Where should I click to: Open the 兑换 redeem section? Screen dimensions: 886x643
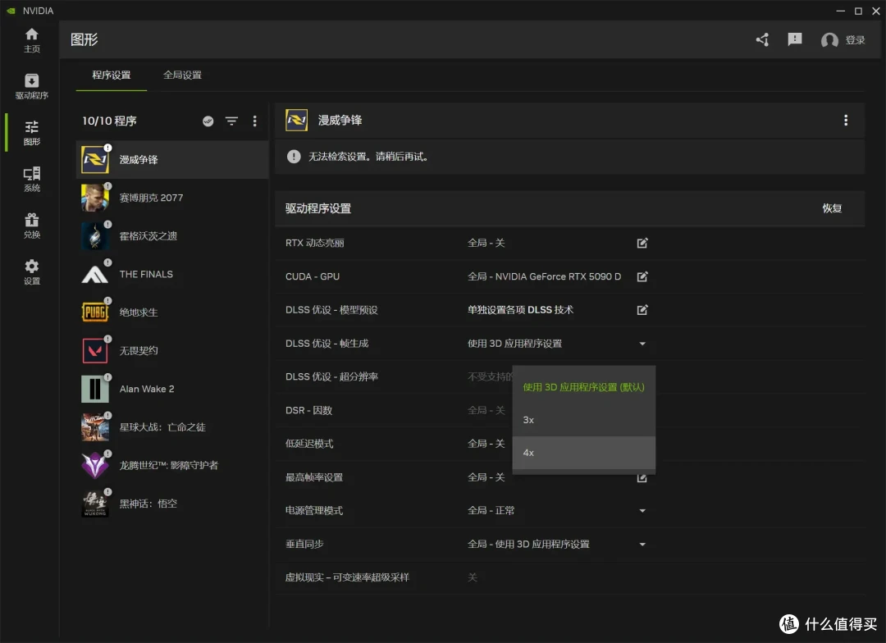coord(32,226)
